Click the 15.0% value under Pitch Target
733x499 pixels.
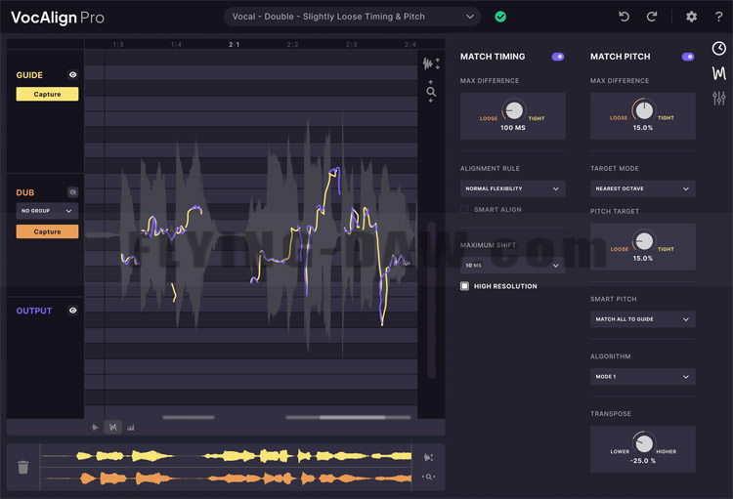[x=643, y=259]
